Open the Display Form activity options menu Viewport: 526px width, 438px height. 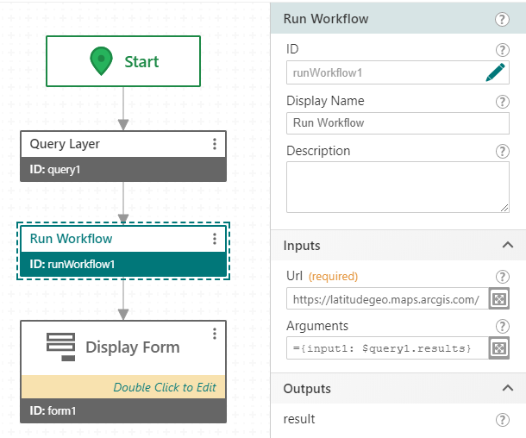coord(215,335)
